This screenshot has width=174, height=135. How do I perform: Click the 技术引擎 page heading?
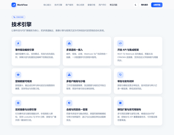coord(22,24)
